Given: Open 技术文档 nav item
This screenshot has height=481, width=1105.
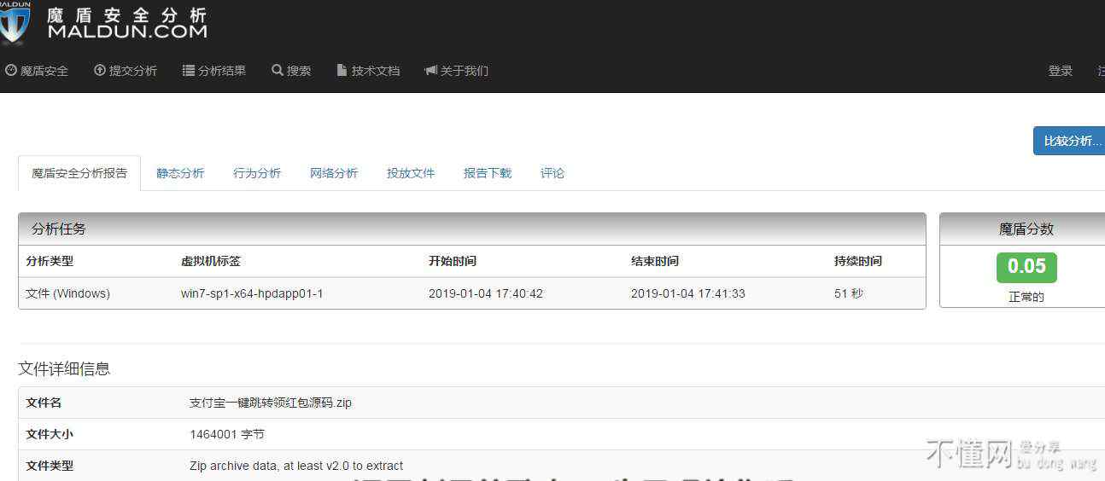Looking at the screenshot, I should [368, 71].
